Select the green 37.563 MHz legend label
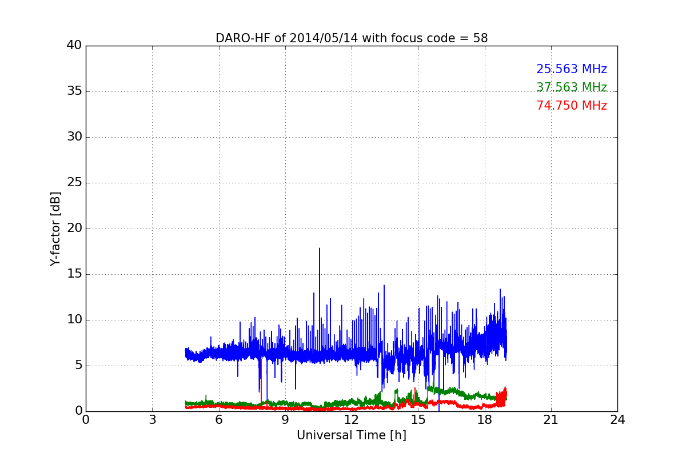The height and width of the screenshot is (457, 686). point(572,87)
